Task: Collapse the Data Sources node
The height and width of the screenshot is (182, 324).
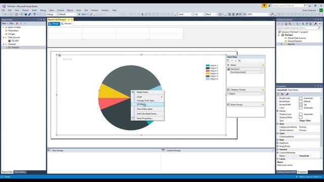Action: (4, 37)
